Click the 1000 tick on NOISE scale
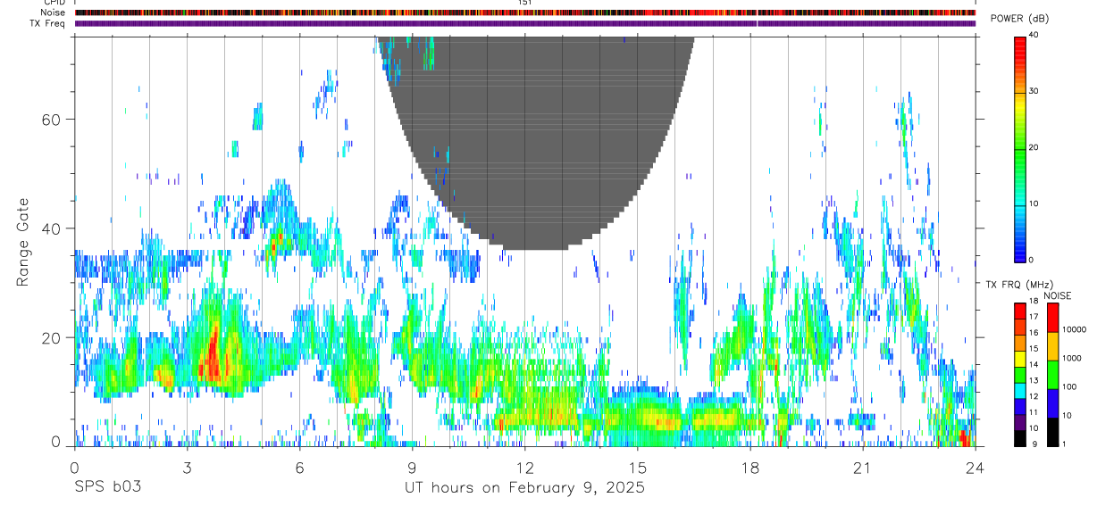The height and width of the screenshot is (506, 1097). pos(1072,358)
